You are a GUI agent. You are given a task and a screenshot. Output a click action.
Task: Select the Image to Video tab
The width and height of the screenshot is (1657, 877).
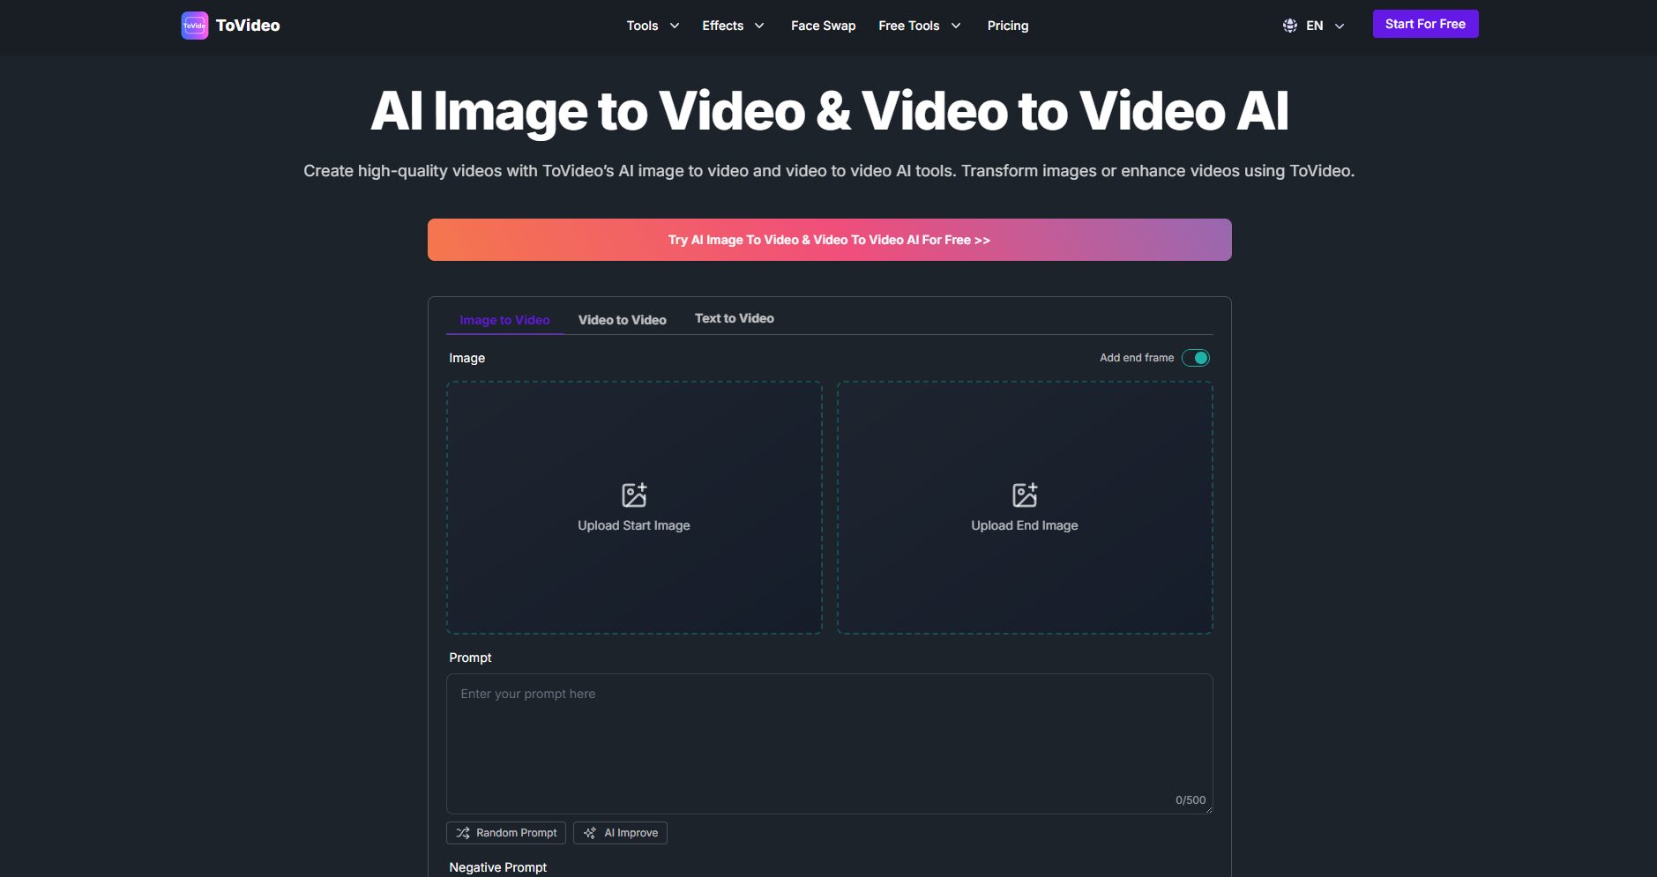(x=504, y=320)
